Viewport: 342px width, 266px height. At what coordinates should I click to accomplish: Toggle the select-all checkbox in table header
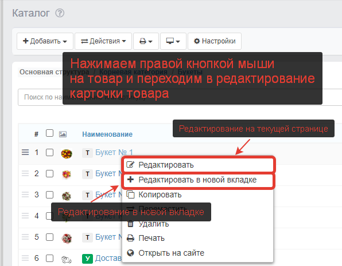(49, 133)
